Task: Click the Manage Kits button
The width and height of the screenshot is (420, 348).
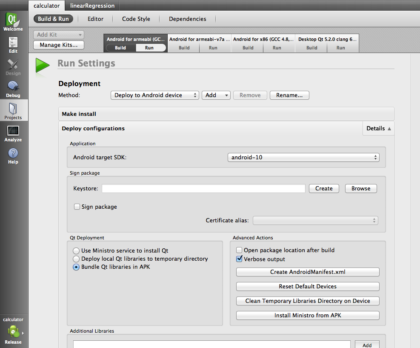Action: (59, 45)
